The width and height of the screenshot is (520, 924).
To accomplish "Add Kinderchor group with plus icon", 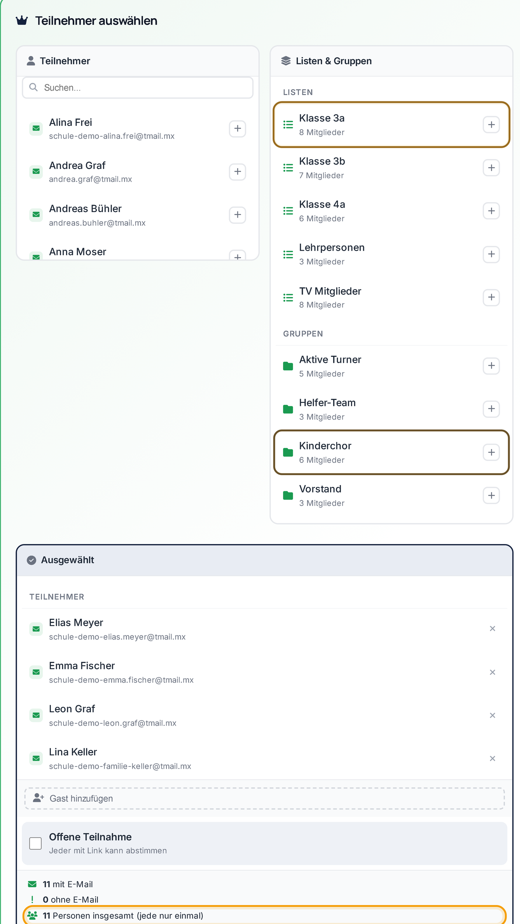I will click(491, 452).
